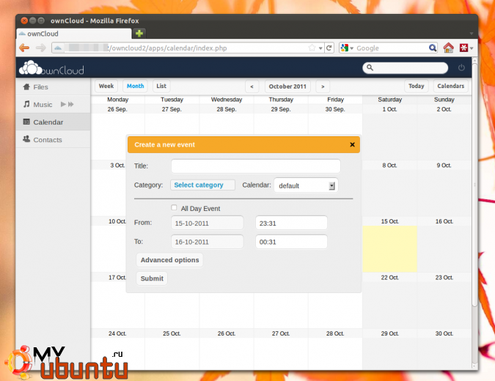
Task: Click the 1 Oct. day label
Action: (389, 109)
